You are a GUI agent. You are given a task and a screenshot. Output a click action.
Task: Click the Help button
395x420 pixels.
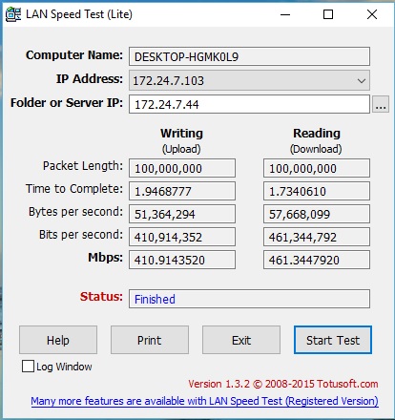click(x=58, y=340)
